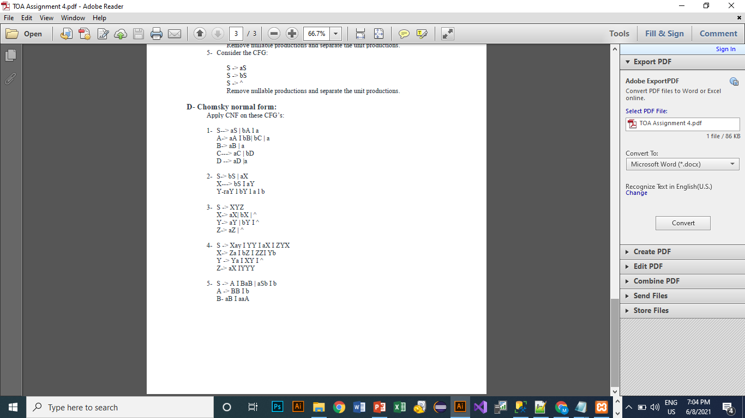Click the Print icon in the toolbar

click(x=157, y=33)
